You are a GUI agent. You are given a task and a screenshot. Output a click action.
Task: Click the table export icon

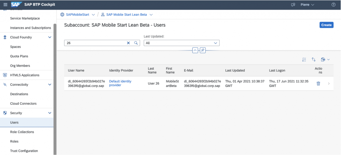click(x=323, y=59)
